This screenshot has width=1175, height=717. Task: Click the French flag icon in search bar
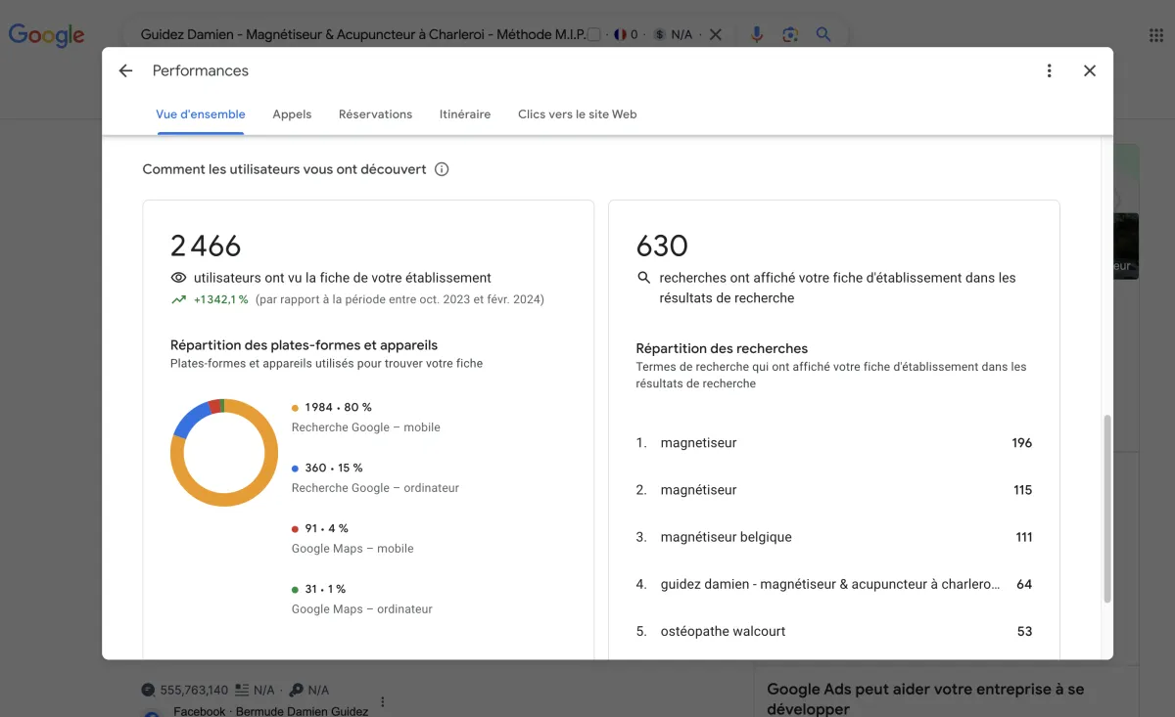point(620,34)
